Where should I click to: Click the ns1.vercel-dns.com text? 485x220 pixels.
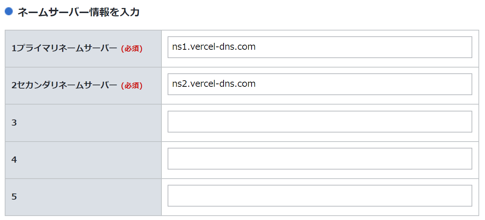[x=214, y=47]
